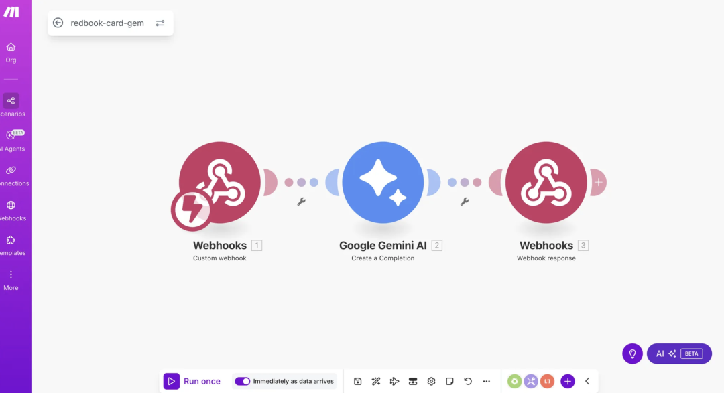
Task: Click the orange text parser brackets icon
Action: click(547, 381)
